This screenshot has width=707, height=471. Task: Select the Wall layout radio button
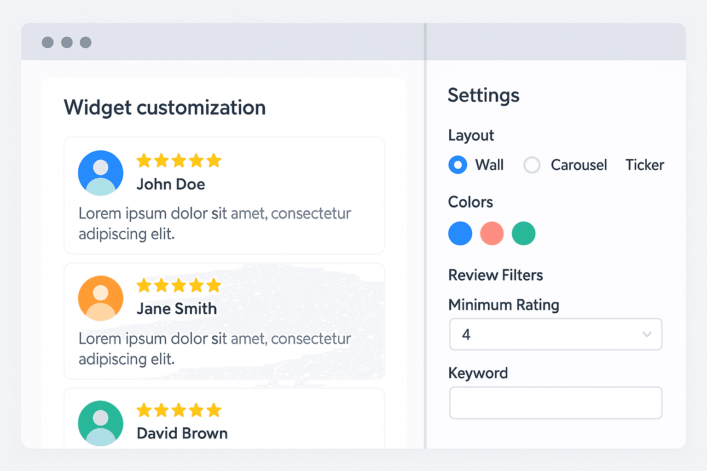click(x=458, y=165)
